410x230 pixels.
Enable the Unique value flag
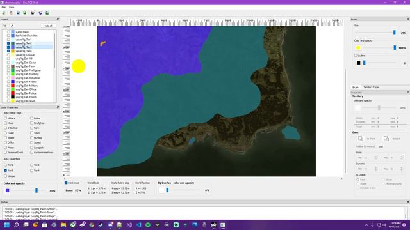pyautogui.click(x=6, y=176)
